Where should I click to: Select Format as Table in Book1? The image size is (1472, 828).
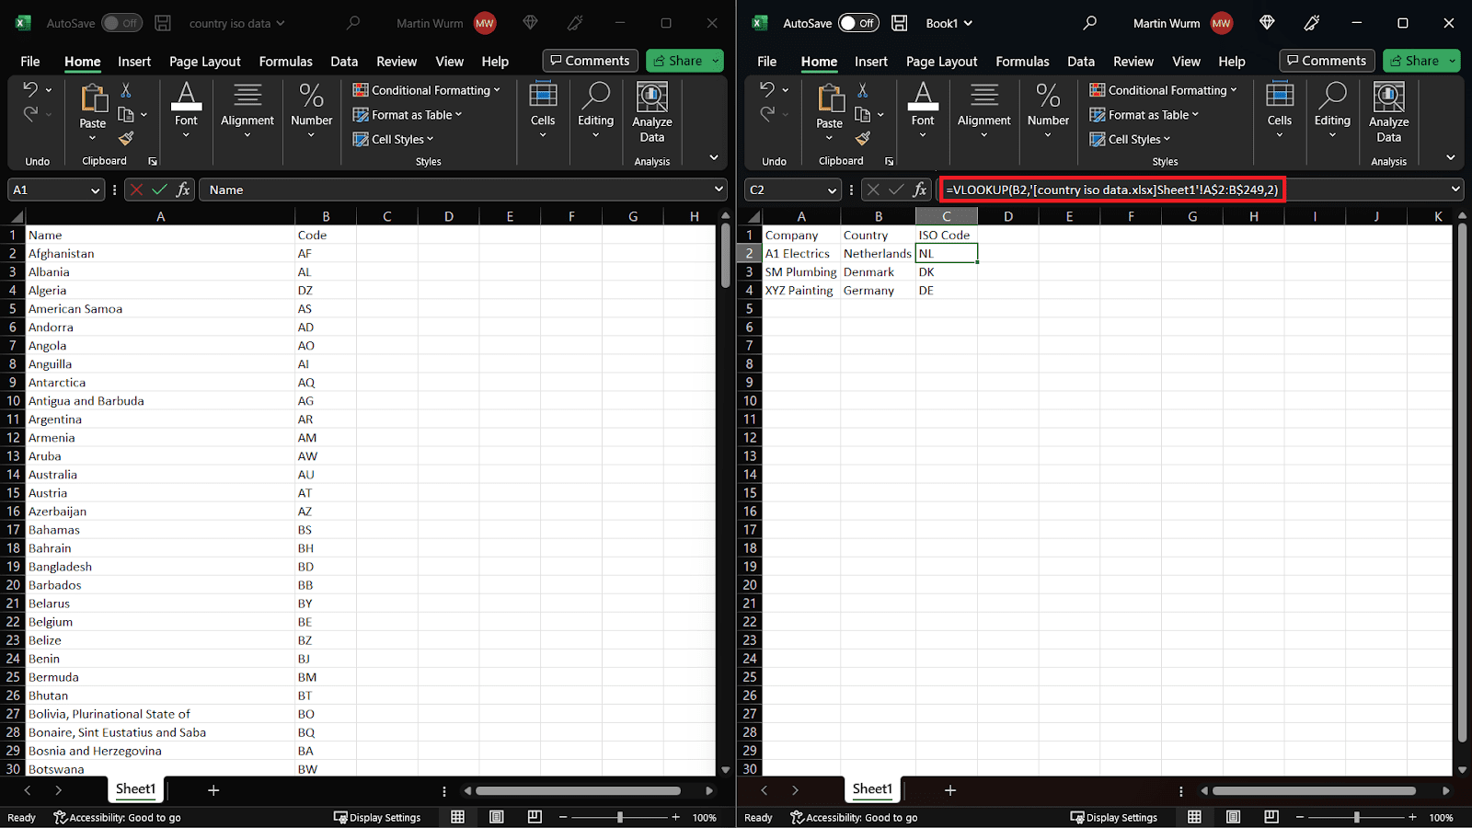point(1145,114)
